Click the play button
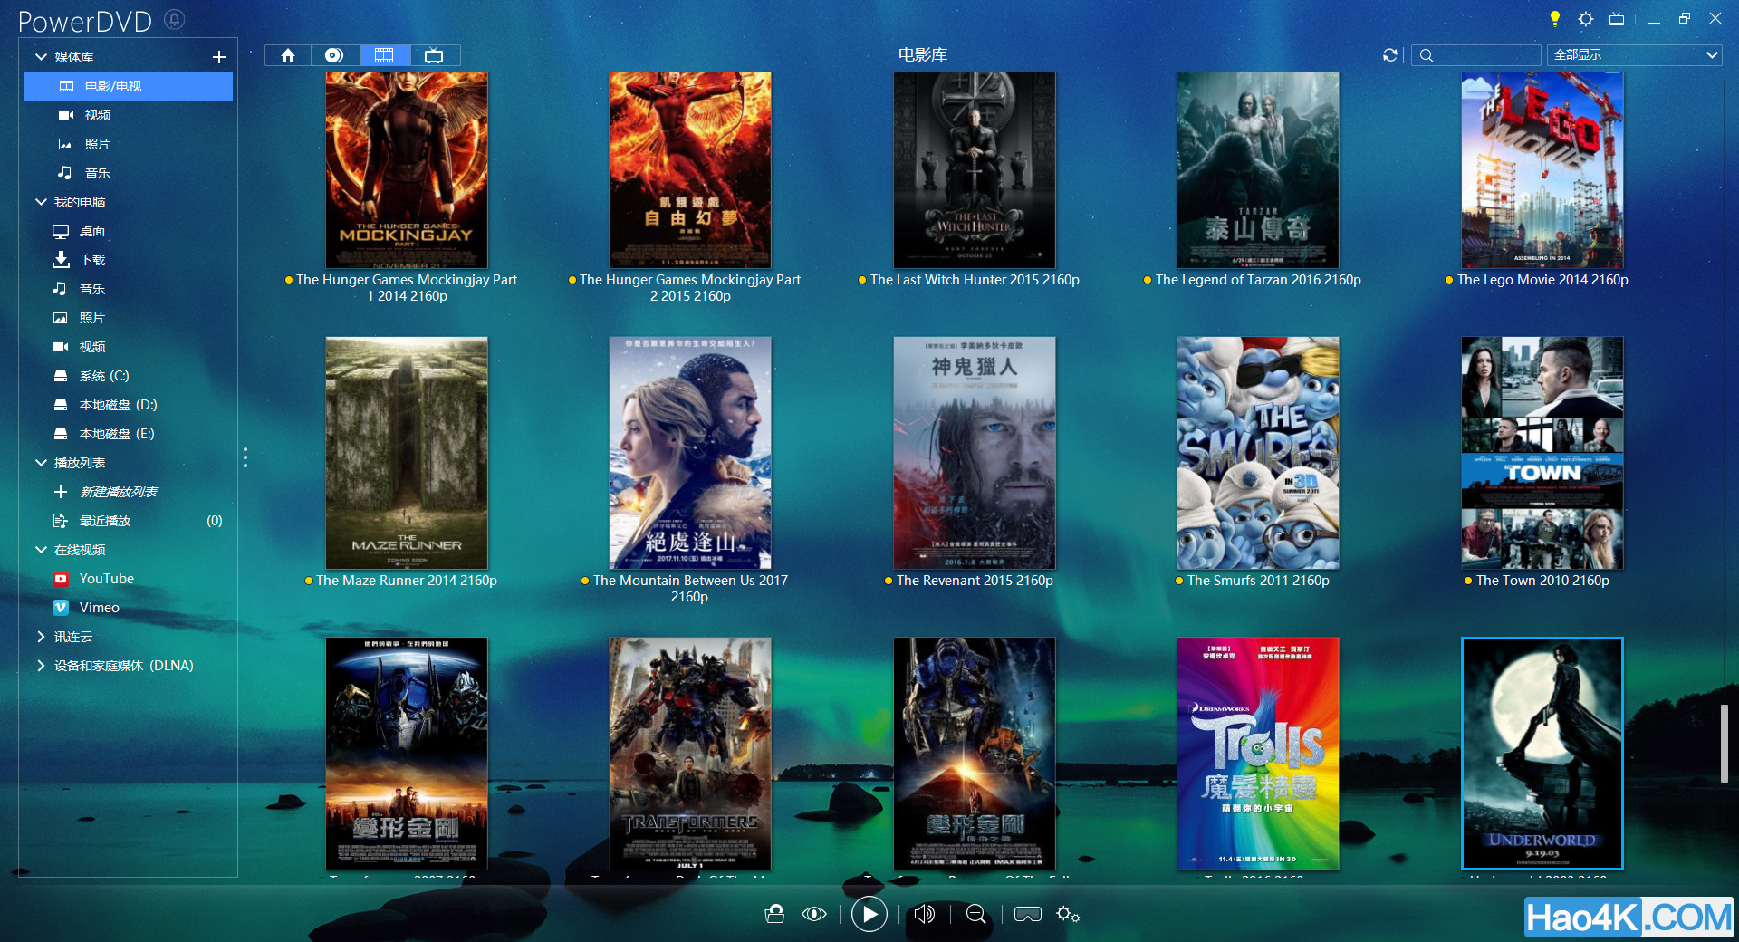Image resolution: width=1739 pixels, height=942 pixels. [869, 914]
